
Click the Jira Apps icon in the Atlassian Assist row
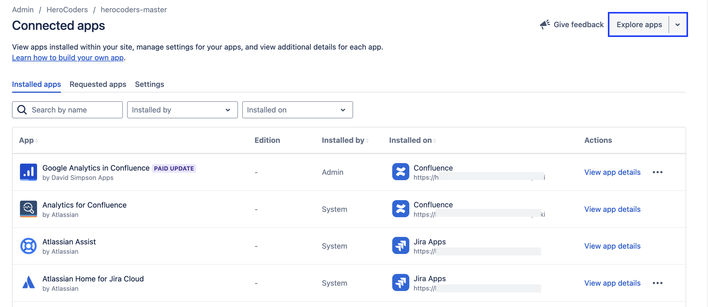(x=400, y=246)
